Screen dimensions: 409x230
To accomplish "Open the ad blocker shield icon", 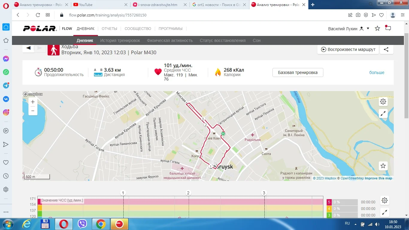I will (366, 15).
